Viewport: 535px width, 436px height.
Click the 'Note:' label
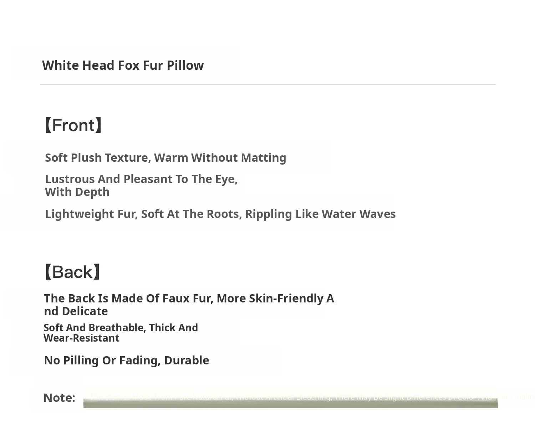click(x=59, y=398)
